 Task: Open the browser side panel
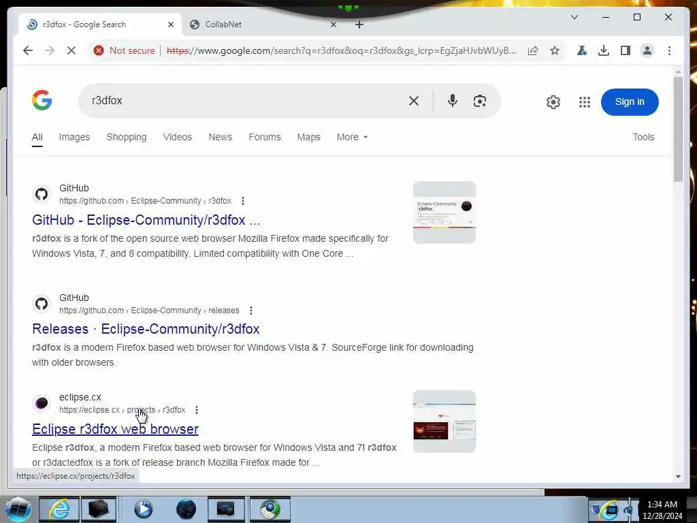click(626, 50)
